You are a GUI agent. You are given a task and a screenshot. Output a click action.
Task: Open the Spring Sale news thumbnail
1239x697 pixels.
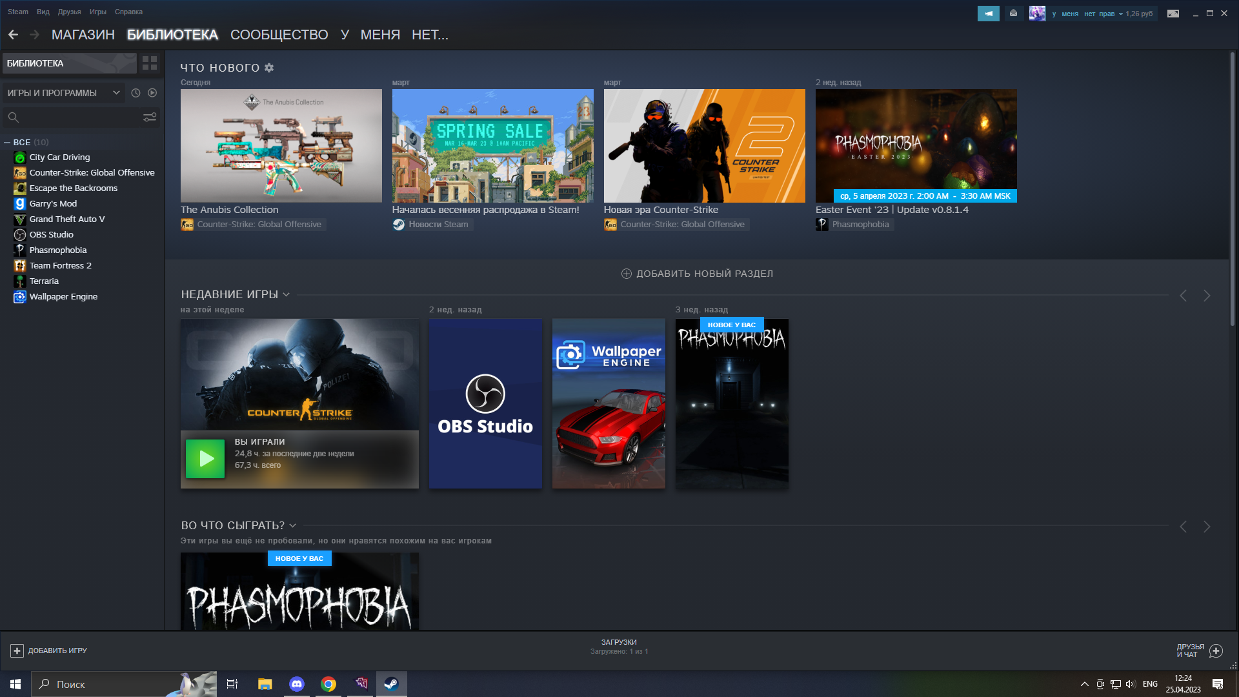(493, 146)
